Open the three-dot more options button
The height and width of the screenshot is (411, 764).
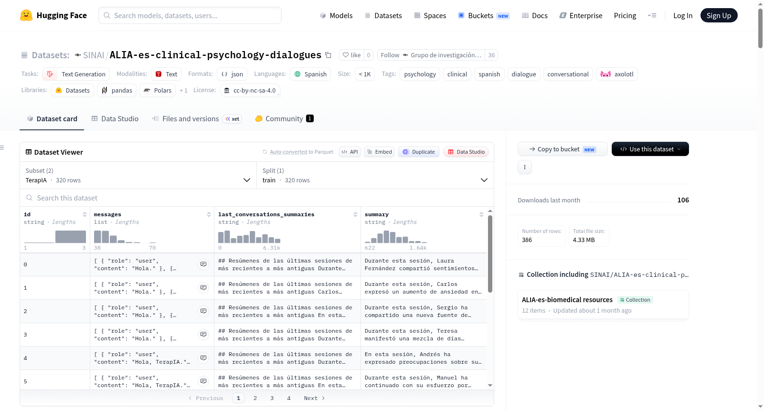(x=525, y=167)
